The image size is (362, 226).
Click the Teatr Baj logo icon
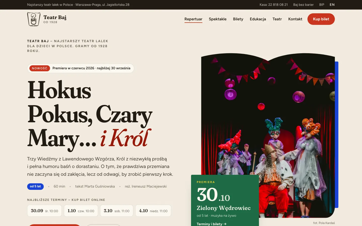[x=34, y=19]
